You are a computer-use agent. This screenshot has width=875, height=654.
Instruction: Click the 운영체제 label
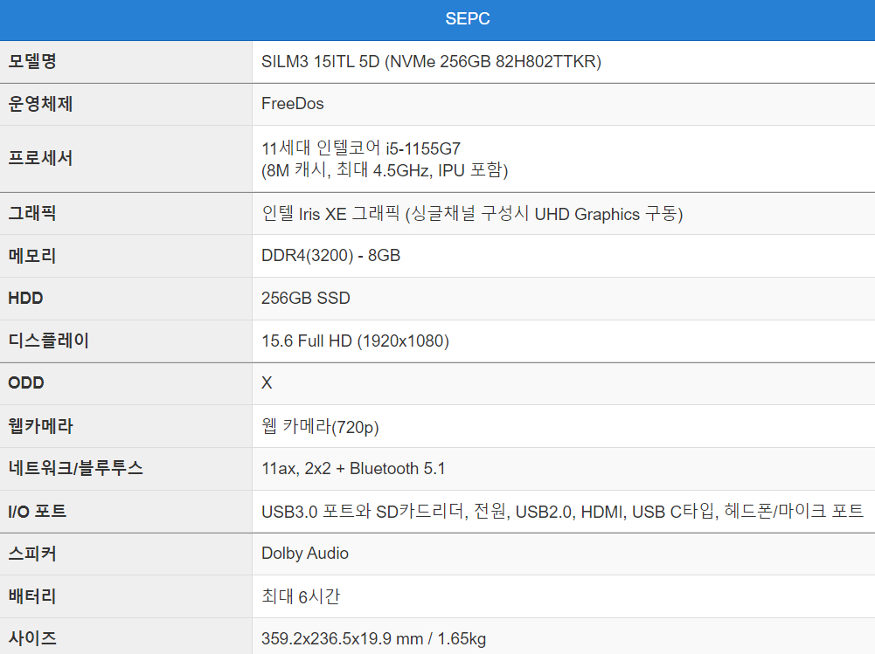(40, 104)
